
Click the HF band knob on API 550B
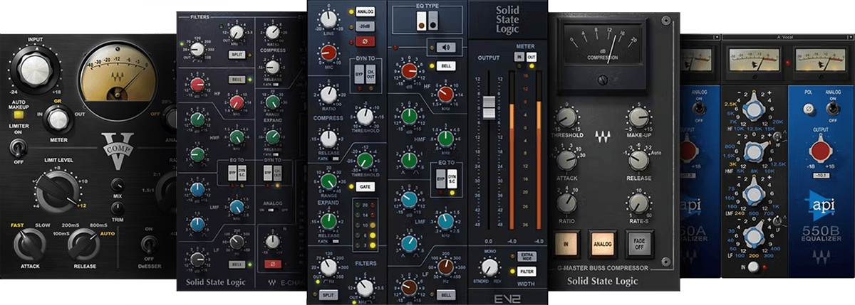pos(753,110)
